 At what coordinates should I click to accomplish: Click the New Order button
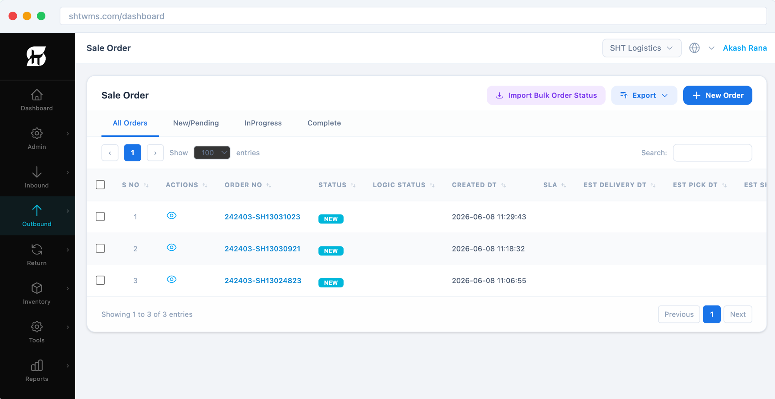pyautogui.click(x=718, y=95)
